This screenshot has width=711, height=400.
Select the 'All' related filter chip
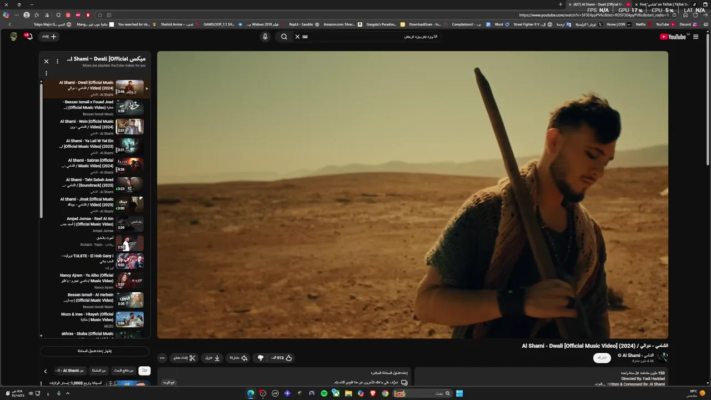point(144,371)
